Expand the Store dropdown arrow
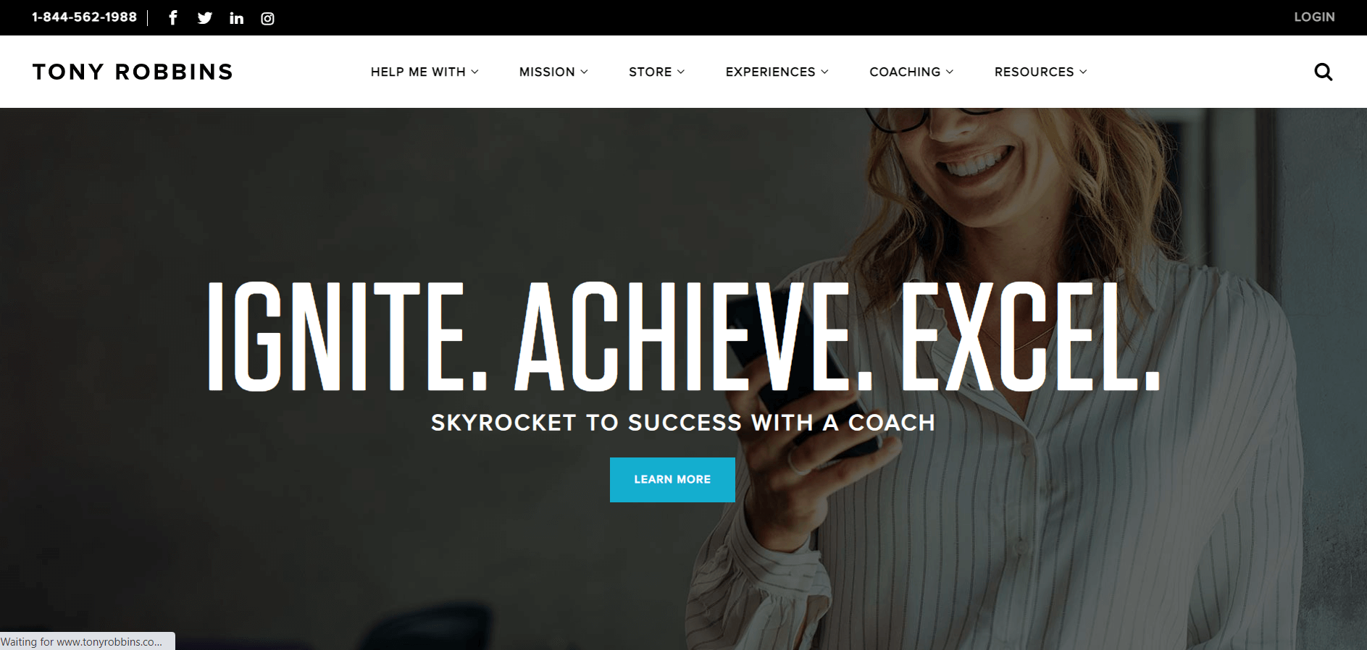 click(681, 72)
